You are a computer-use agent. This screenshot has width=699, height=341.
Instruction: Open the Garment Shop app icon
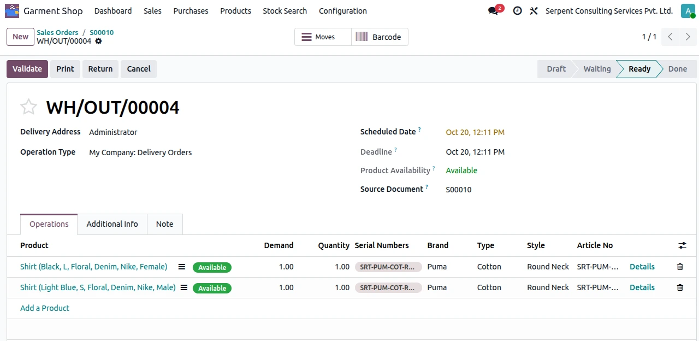pos(12,11)
